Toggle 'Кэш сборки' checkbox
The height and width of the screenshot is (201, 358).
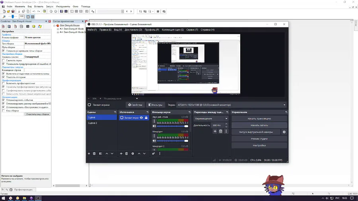tap(3, 111)
